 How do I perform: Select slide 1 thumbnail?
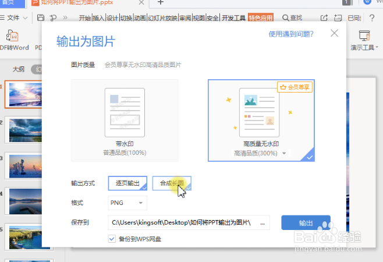[x=26, y=94]
